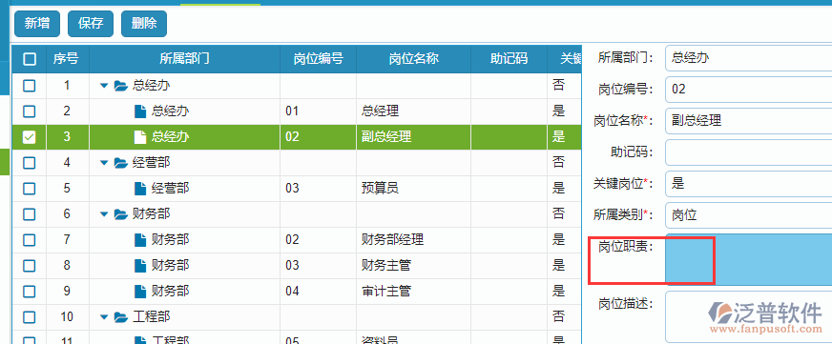Check the row 5 预算员 checkbox

(30, 188)
